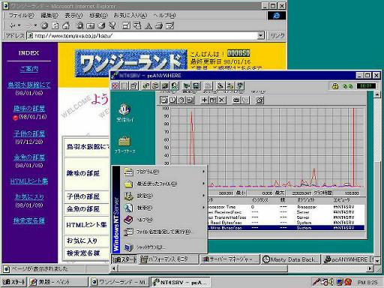Go to the Home page in Internet Explorer
The image size is (384, 288).
click(x=66, y=25)
